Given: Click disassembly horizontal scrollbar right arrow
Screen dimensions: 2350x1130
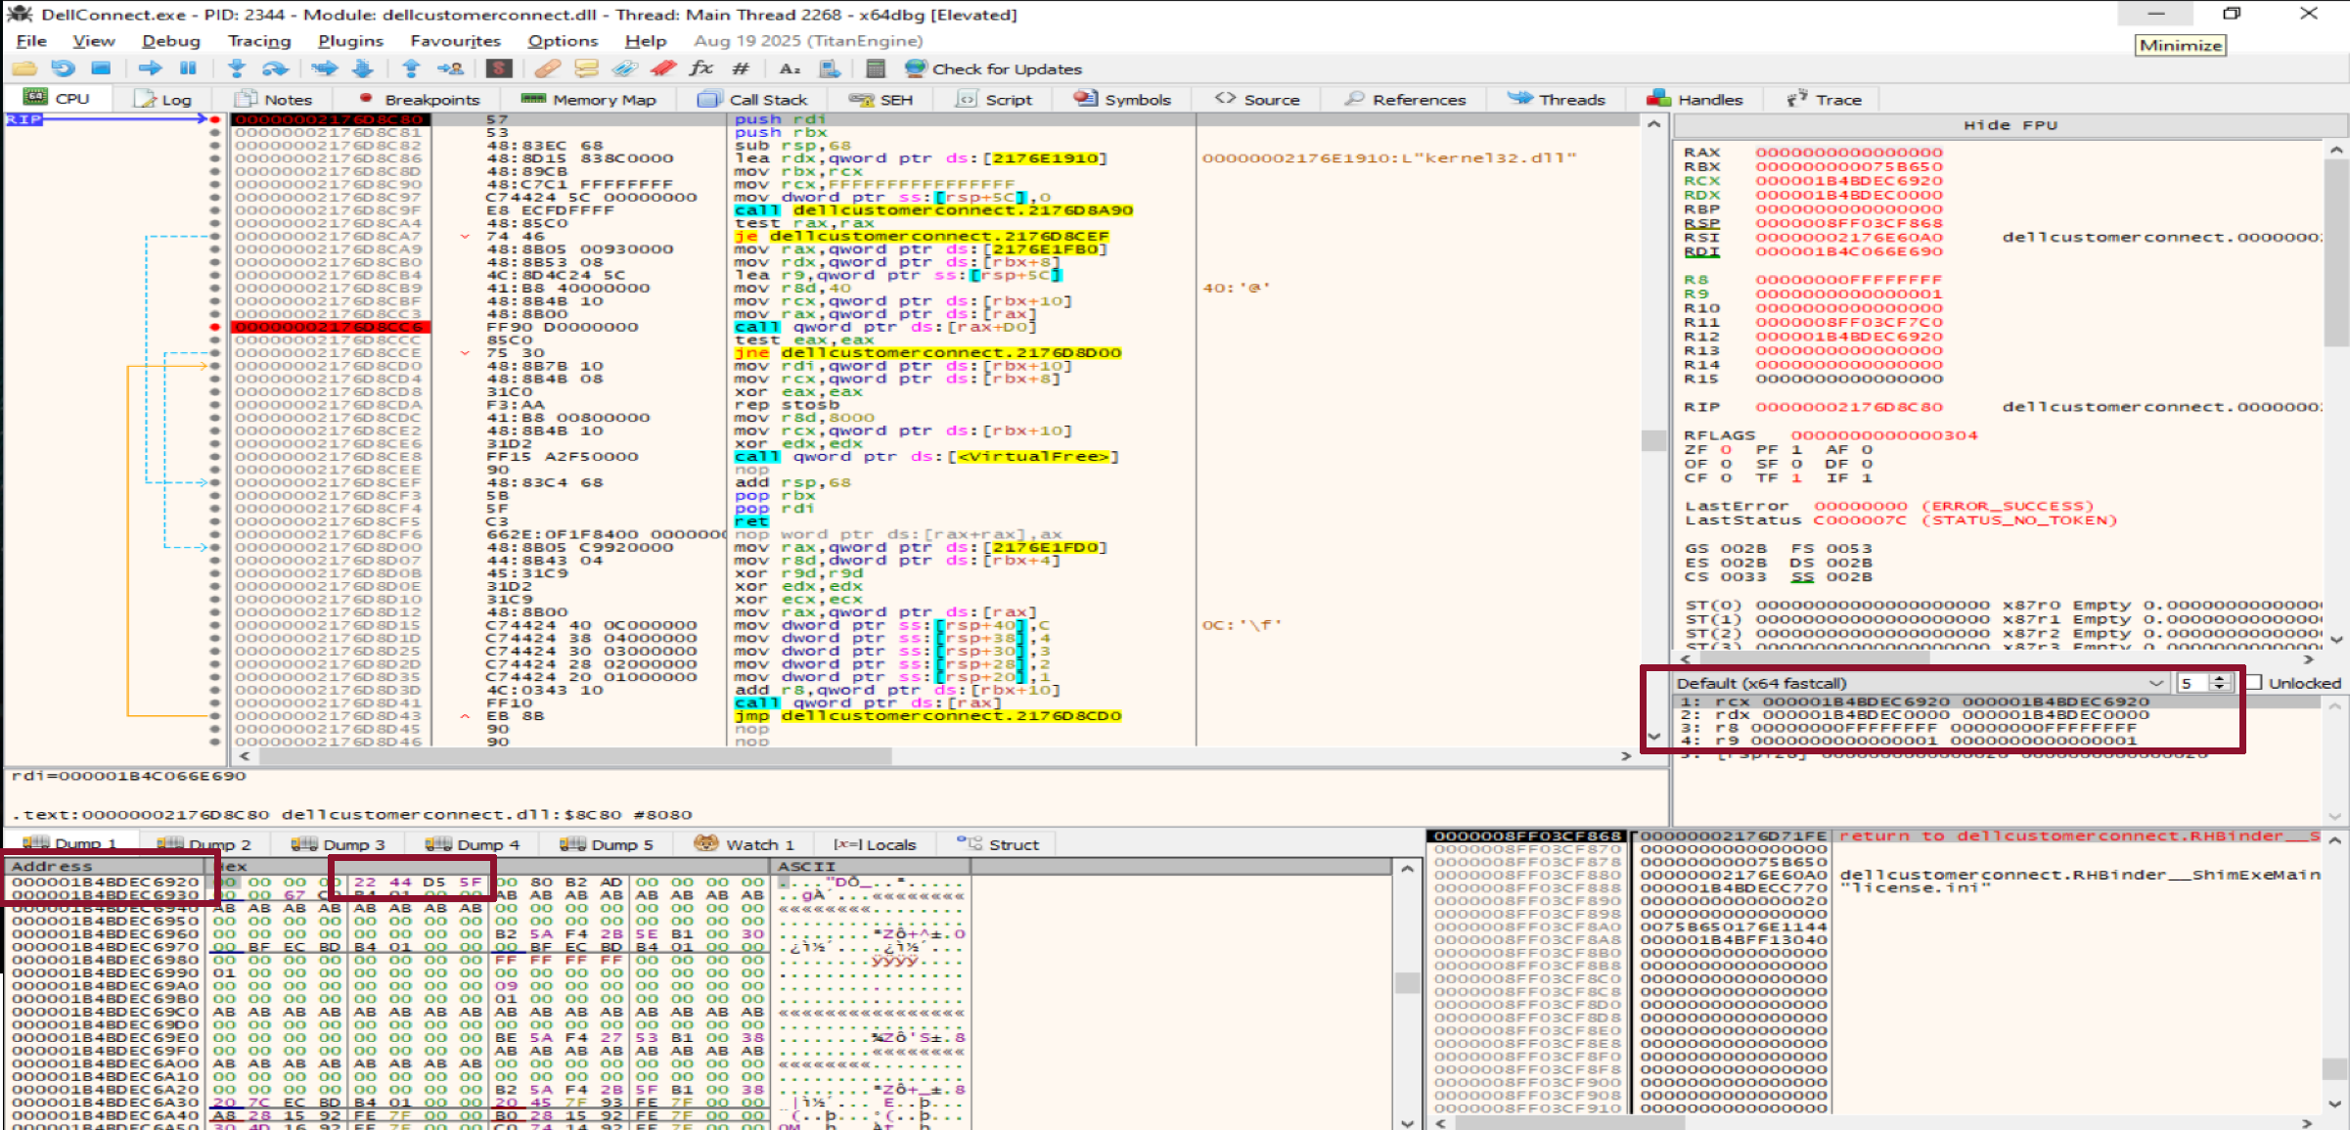Looking at the screenshot, I should (1626, 755).
